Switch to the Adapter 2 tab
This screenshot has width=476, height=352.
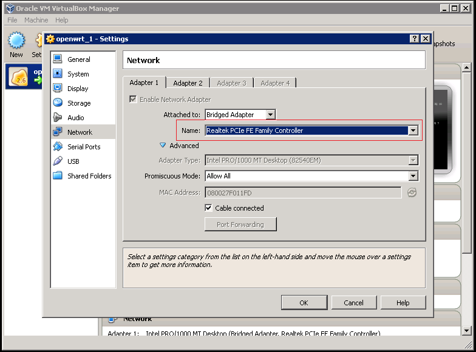pos(188,83)
